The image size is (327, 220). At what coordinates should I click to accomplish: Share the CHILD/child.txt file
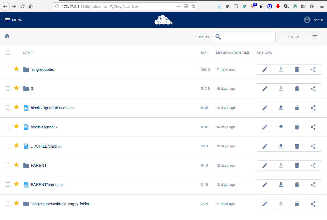click(313, 146)
